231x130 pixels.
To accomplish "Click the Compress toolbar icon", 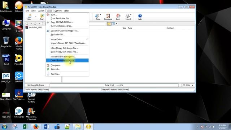I will (x=108, y=17).
